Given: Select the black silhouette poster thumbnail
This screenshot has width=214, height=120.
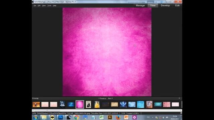Looking at the screenshot, I should coord(88,104).
